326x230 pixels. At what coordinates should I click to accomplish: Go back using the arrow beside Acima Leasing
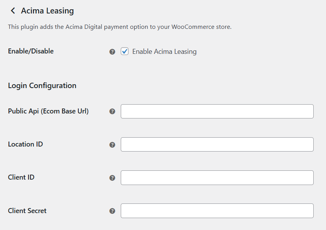click(13, 10)
